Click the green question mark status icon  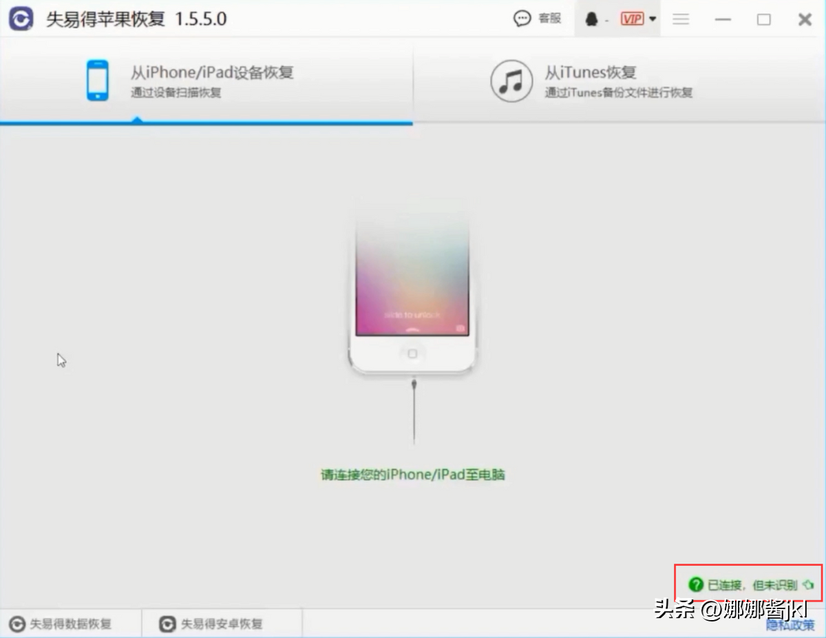tap(696, 585)
